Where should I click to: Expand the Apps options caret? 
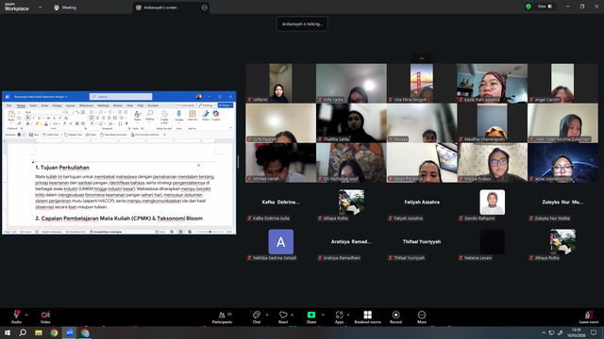tap(348, 315)
